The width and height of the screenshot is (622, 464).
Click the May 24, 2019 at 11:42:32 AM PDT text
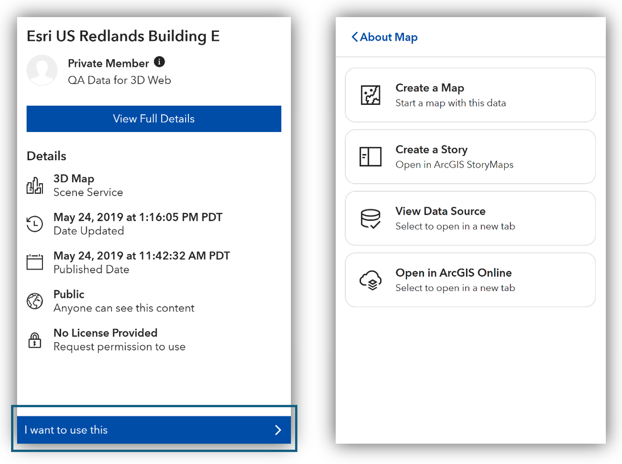click(x=142, y=256)
